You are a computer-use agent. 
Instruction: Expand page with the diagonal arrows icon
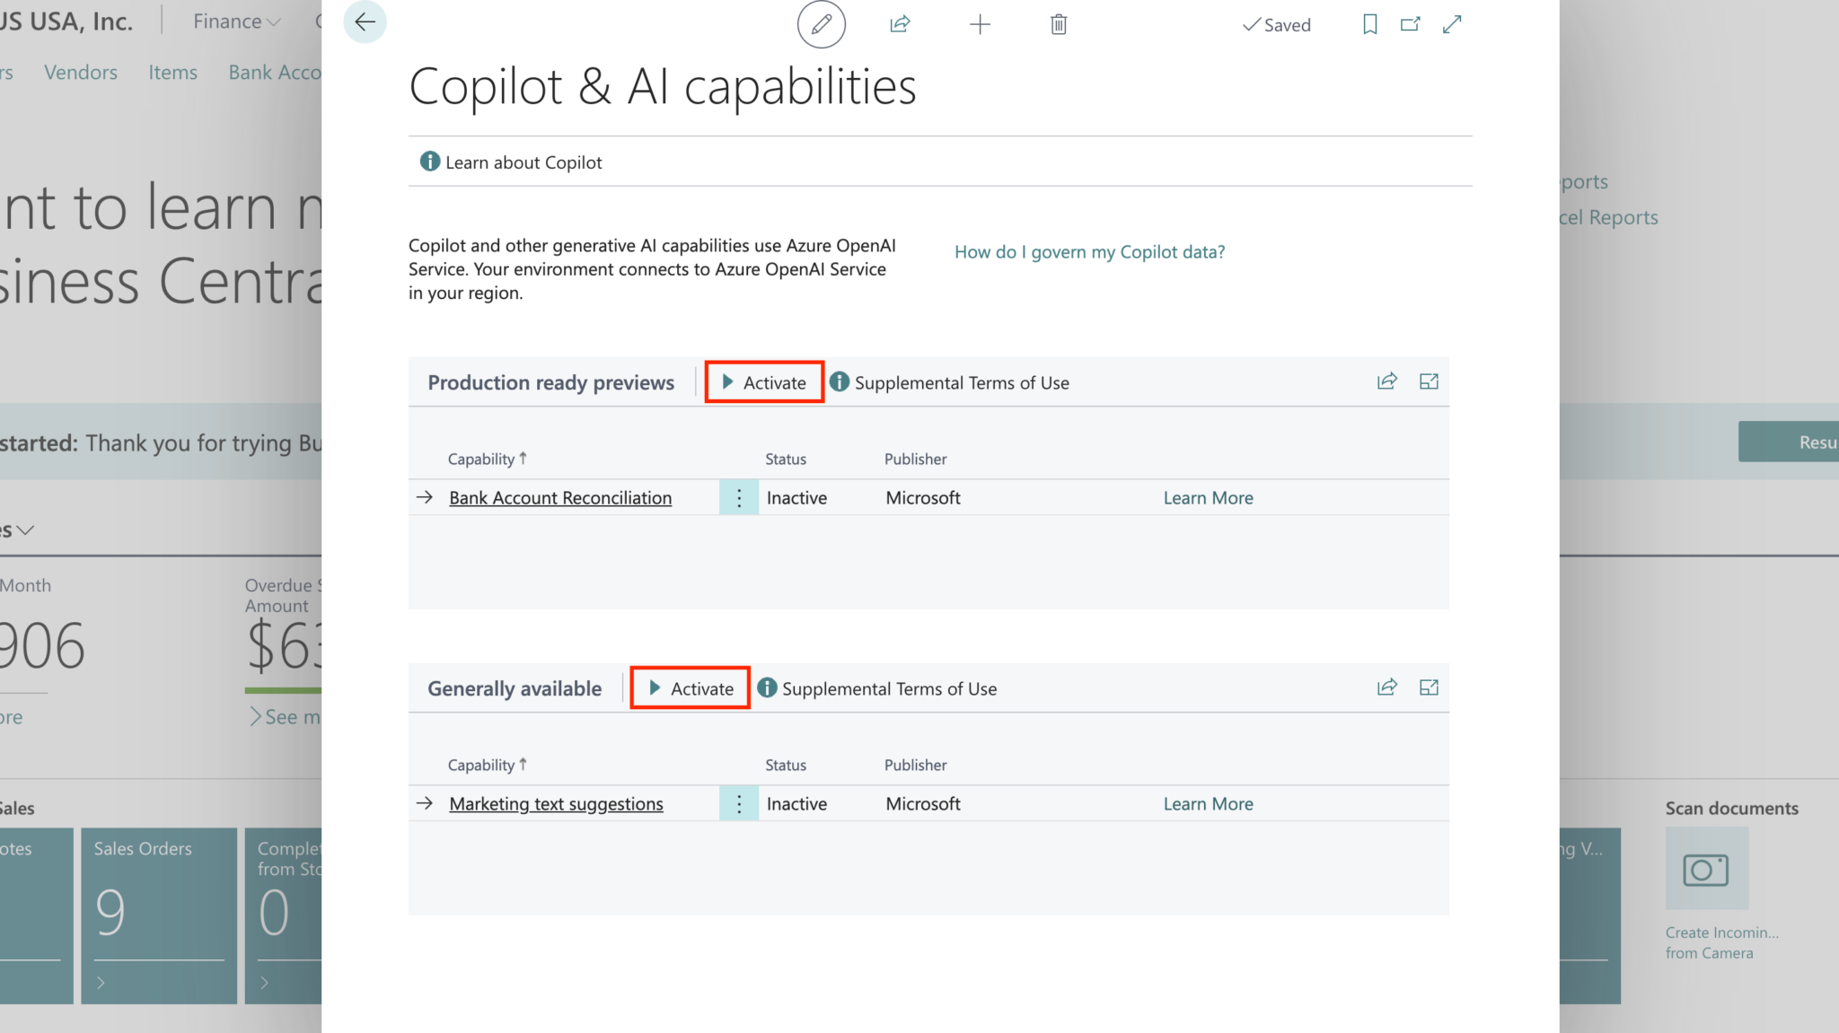[1452, 24]
